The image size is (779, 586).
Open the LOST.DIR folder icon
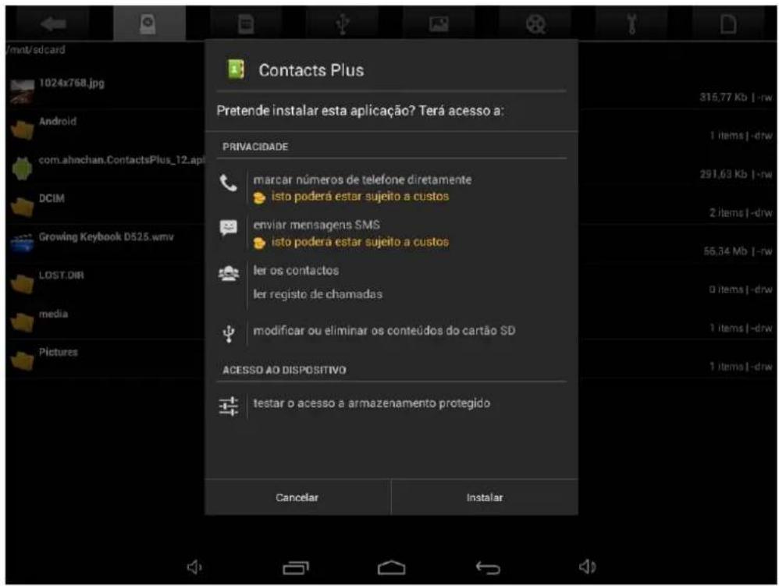pyautogui.click(x=23, y=284)
